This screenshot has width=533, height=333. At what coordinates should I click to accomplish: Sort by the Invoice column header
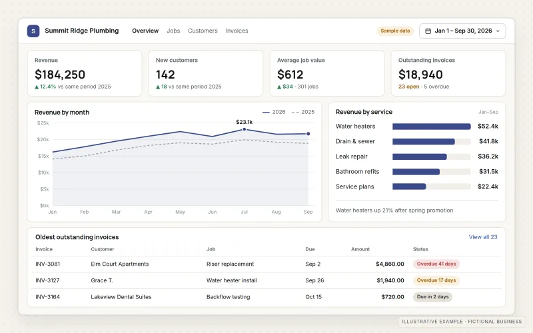[44, 249]
